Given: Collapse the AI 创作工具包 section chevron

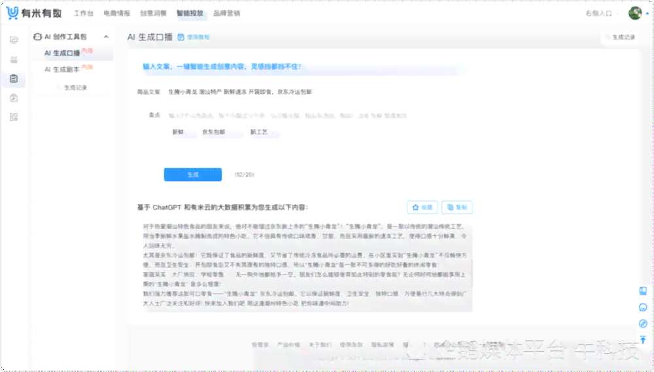Looking at the screenshot, I should 107,37.
